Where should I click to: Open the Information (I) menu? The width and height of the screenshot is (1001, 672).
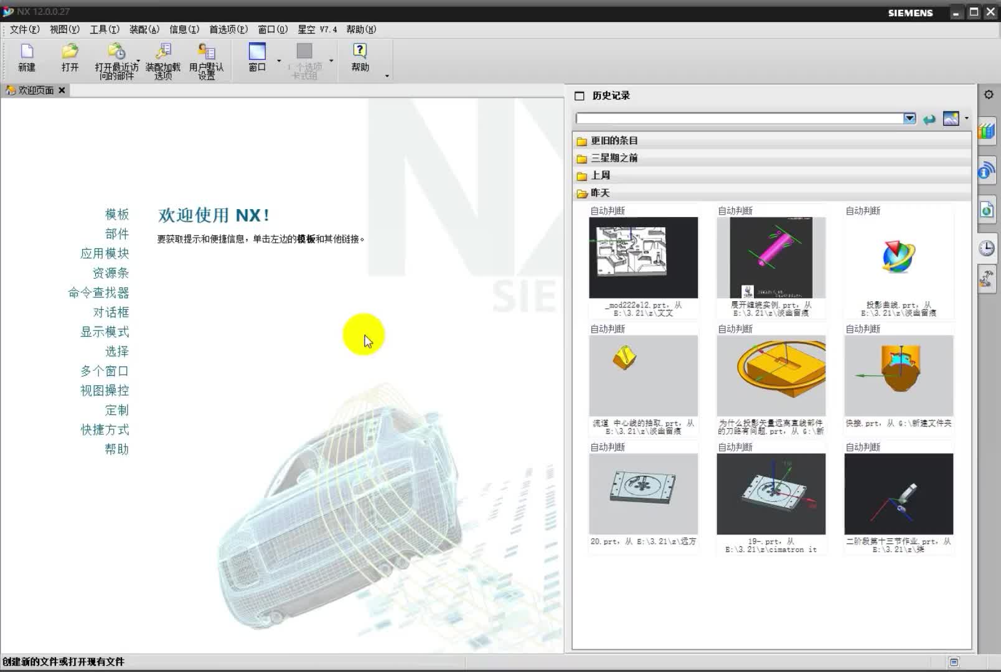click(x=184, y=29)
